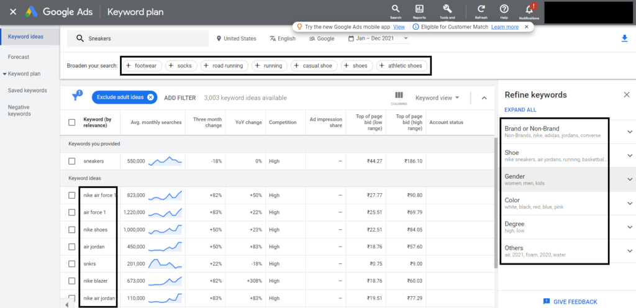Click the table's vertical scrollbar
This screenshot has width=636, height=308.
[494, 202]
